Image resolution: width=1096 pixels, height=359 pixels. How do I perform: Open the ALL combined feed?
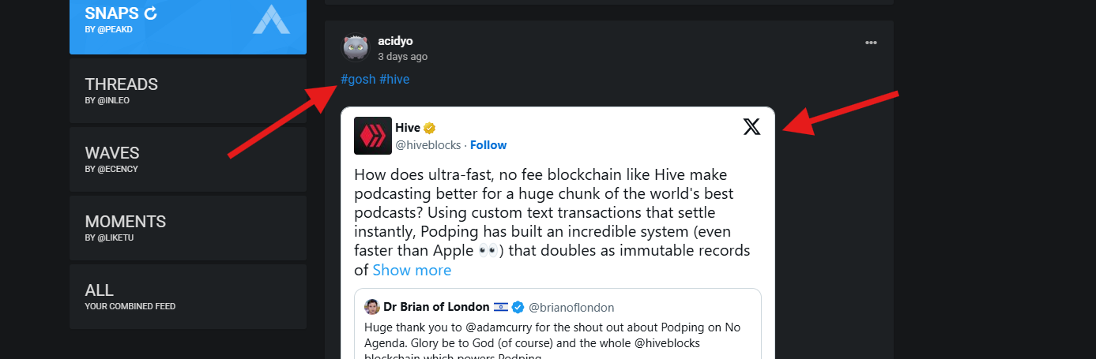click(188, 297)
